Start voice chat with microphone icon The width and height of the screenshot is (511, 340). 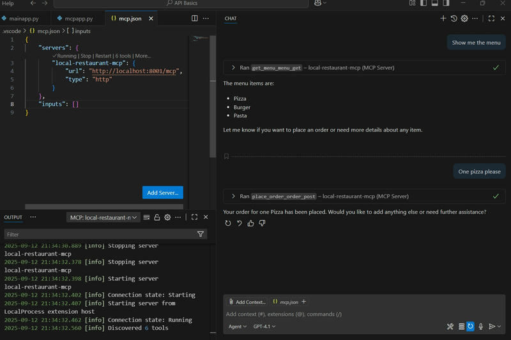pos(481,327)
